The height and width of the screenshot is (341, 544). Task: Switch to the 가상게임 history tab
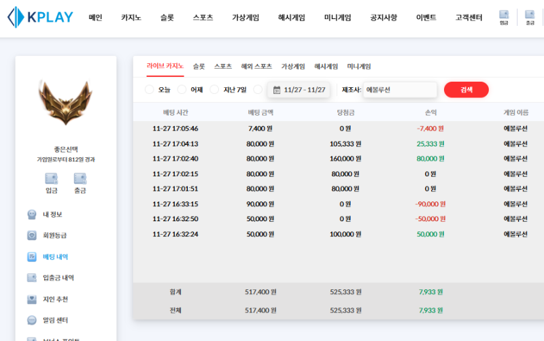click(x=293, y=66)
